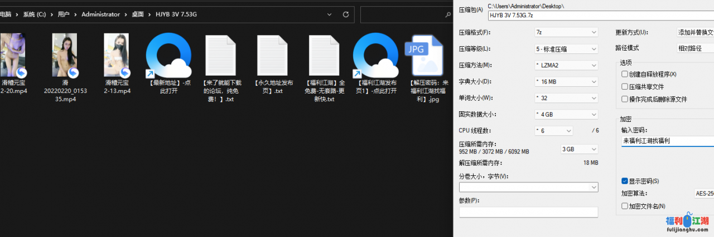
Task: Enable the 加密文件名 checkbox
Action: point(625,206)
